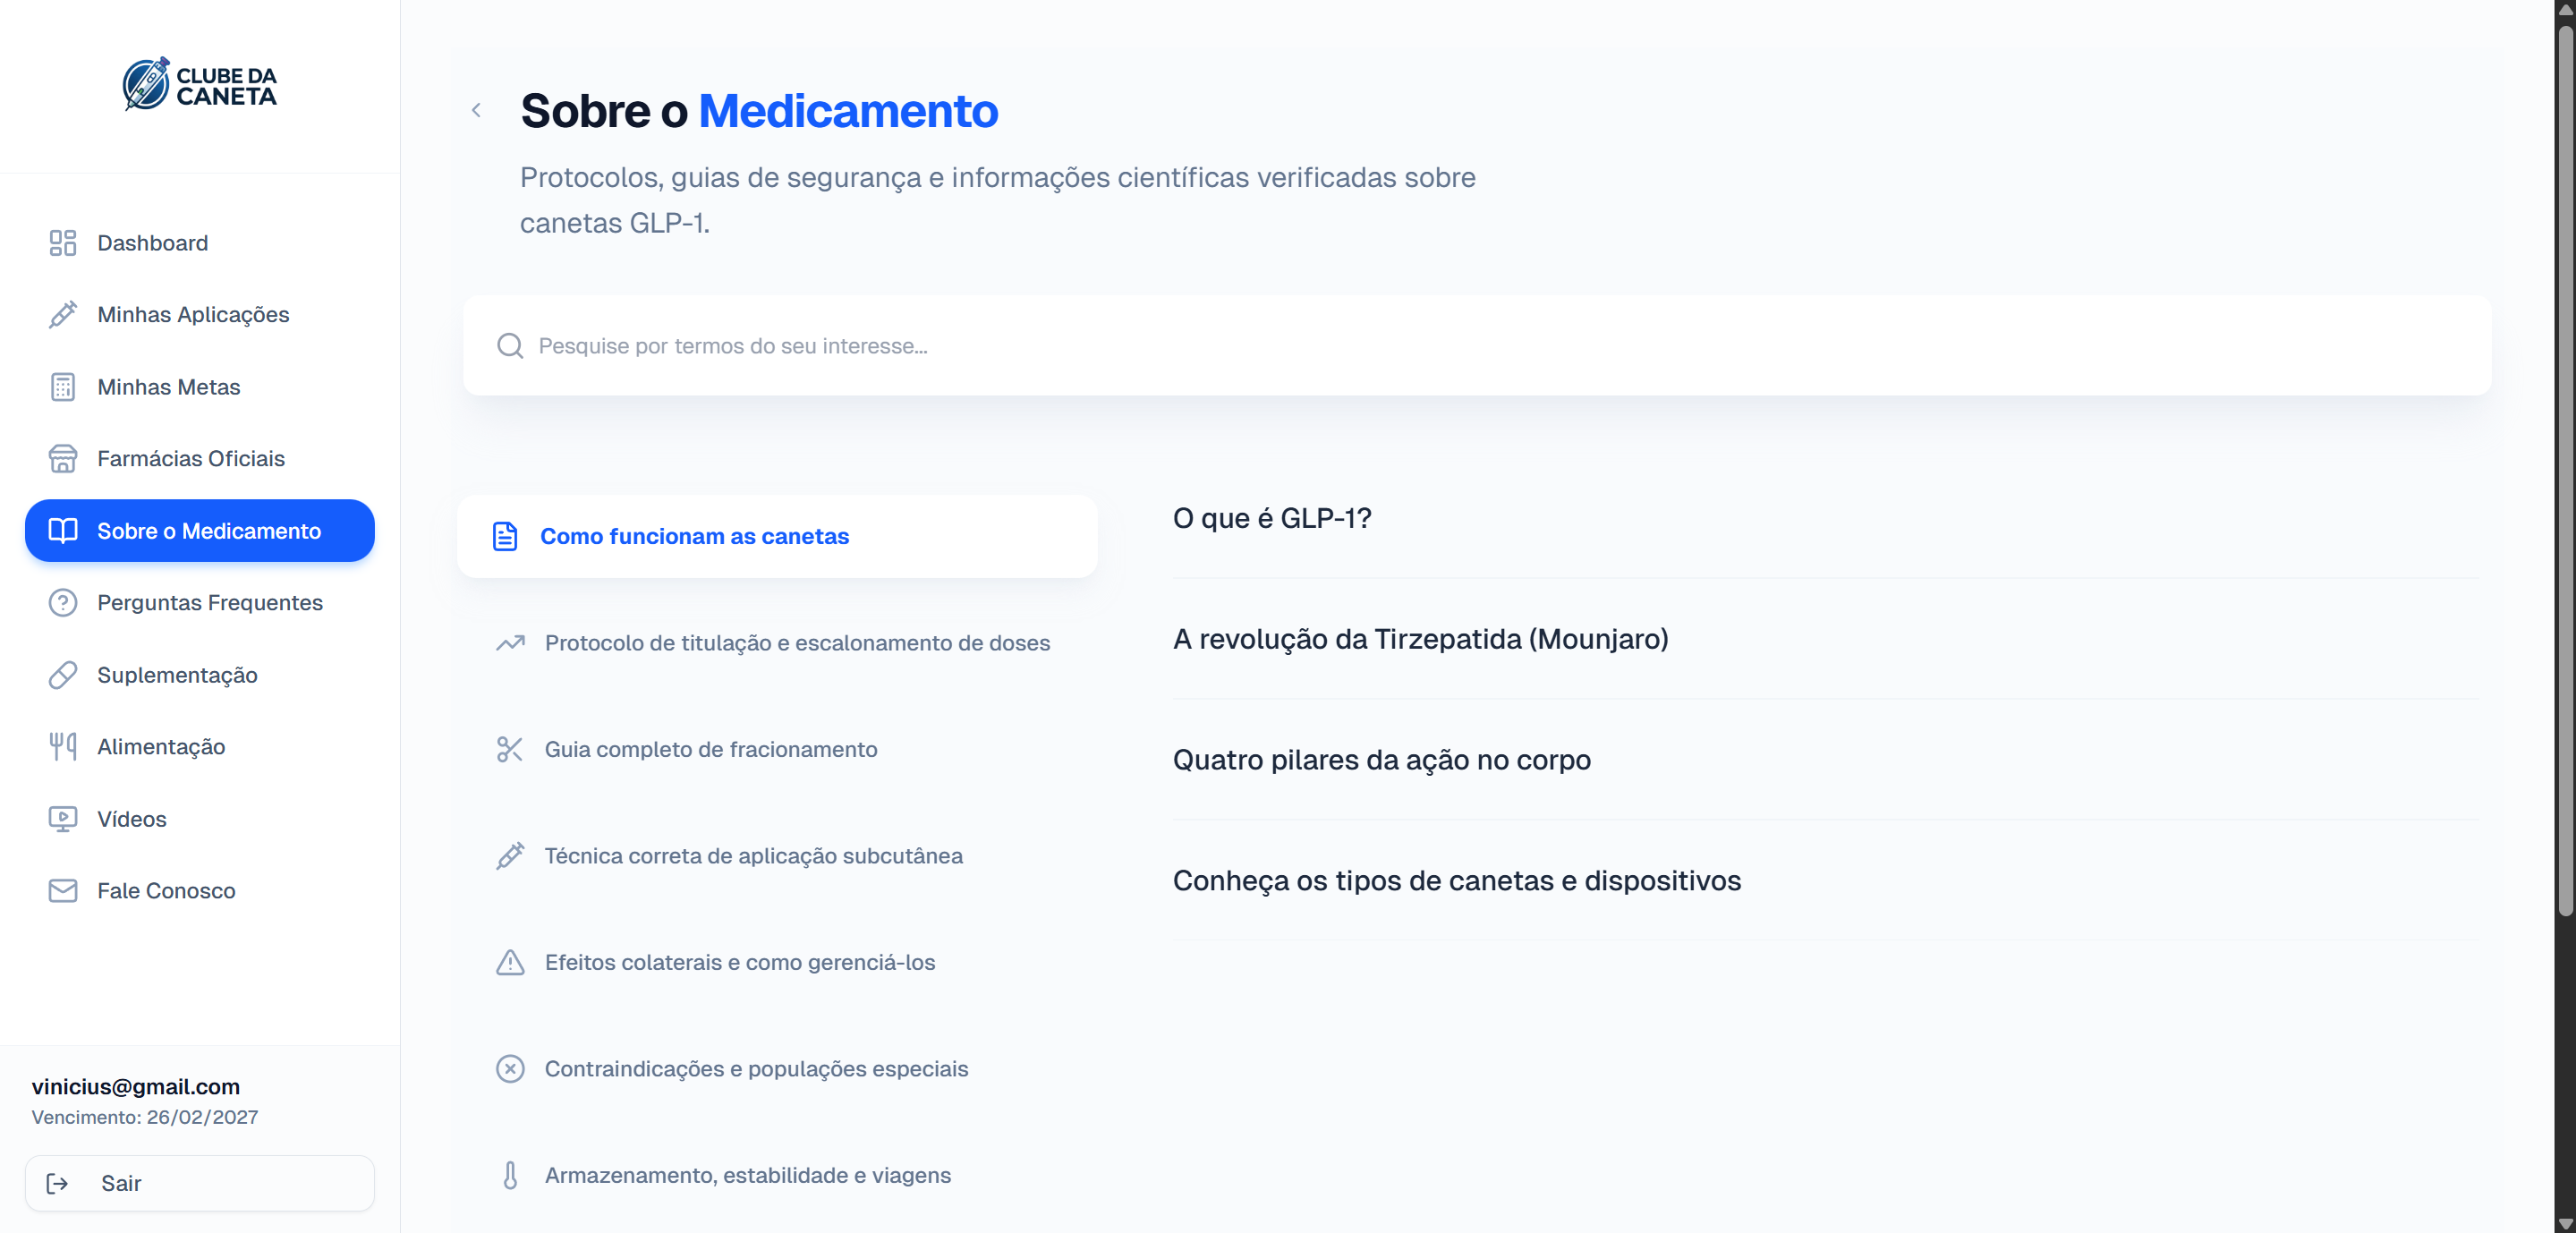Open Fale Conosco in the sidebar
Image resolution: width=2576 pixels, height=1233 pixels.
(166, 890)
